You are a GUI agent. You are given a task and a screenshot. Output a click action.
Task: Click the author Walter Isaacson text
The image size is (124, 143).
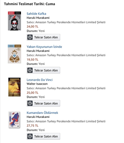37,84
